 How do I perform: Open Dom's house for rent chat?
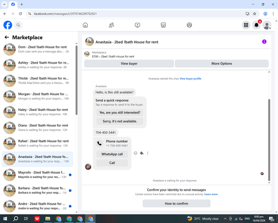(37, 49)
